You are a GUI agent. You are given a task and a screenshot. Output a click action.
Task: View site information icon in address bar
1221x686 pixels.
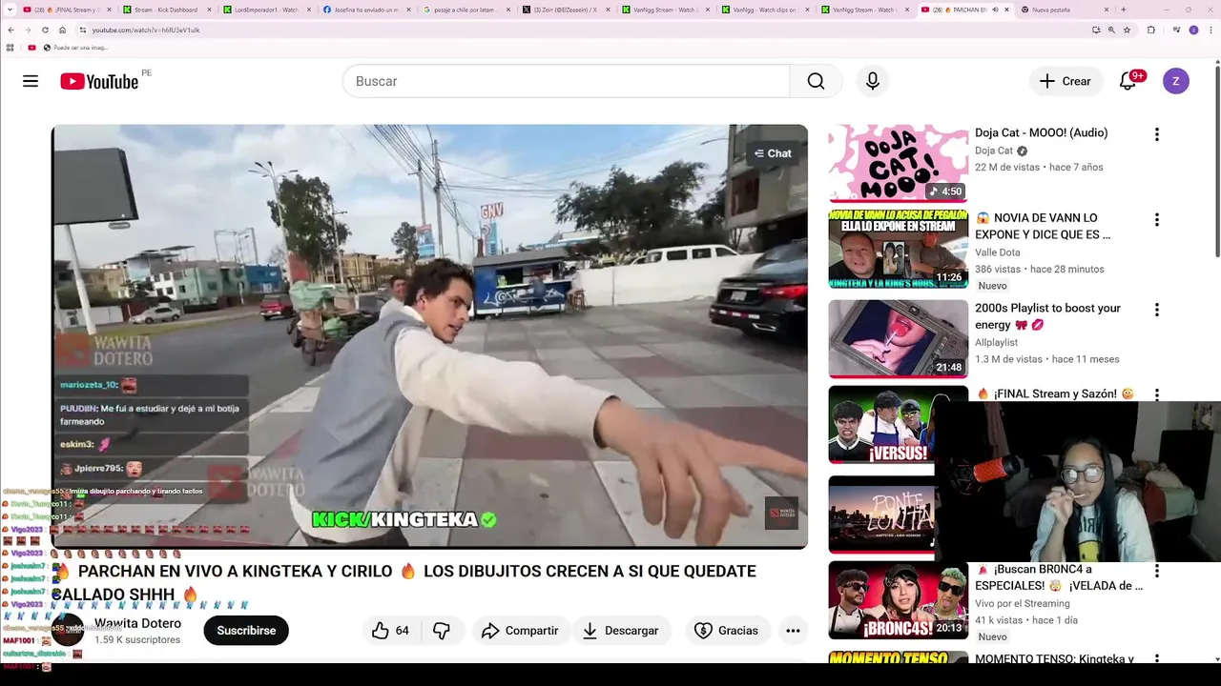[x=83, y=30]
